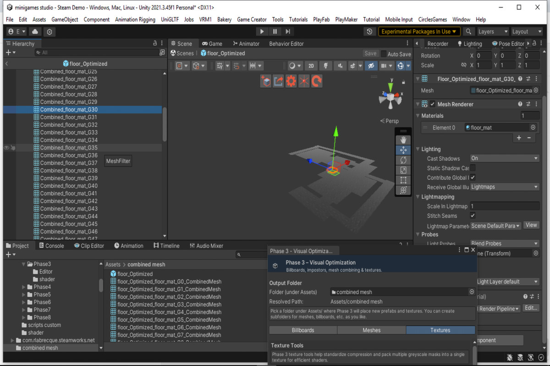This screenshot has height=366, width=550.
Task: Click the cloud services icon
Action: (x=35, y=32)
